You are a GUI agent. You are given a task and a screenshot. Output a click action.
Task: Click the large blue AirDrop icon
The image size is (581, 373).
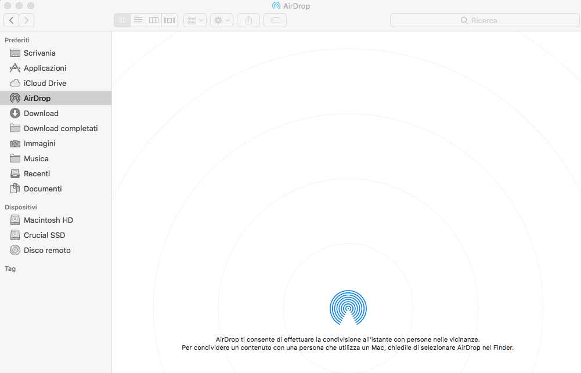pos(348,307)
